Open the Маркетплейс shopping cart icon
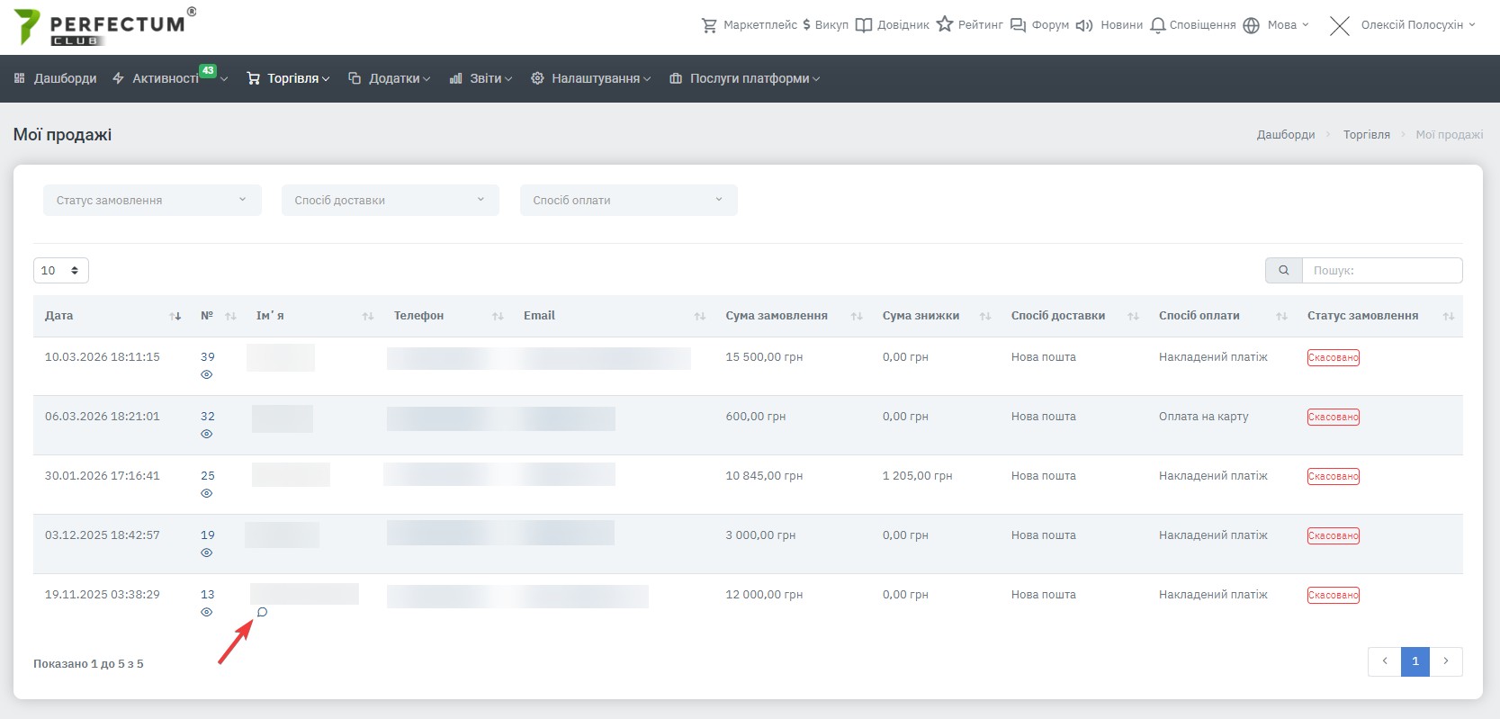 (x=710, y=25)
